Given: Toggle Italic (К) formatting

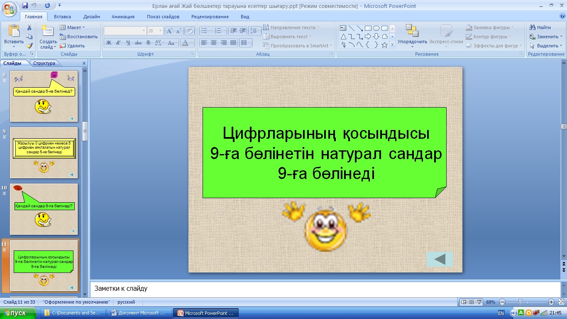Looking at the screenshot, I should pos(118,43).
